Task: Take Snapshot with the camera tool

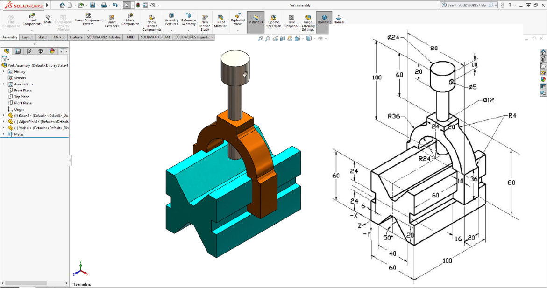Action: pos(291,21)
